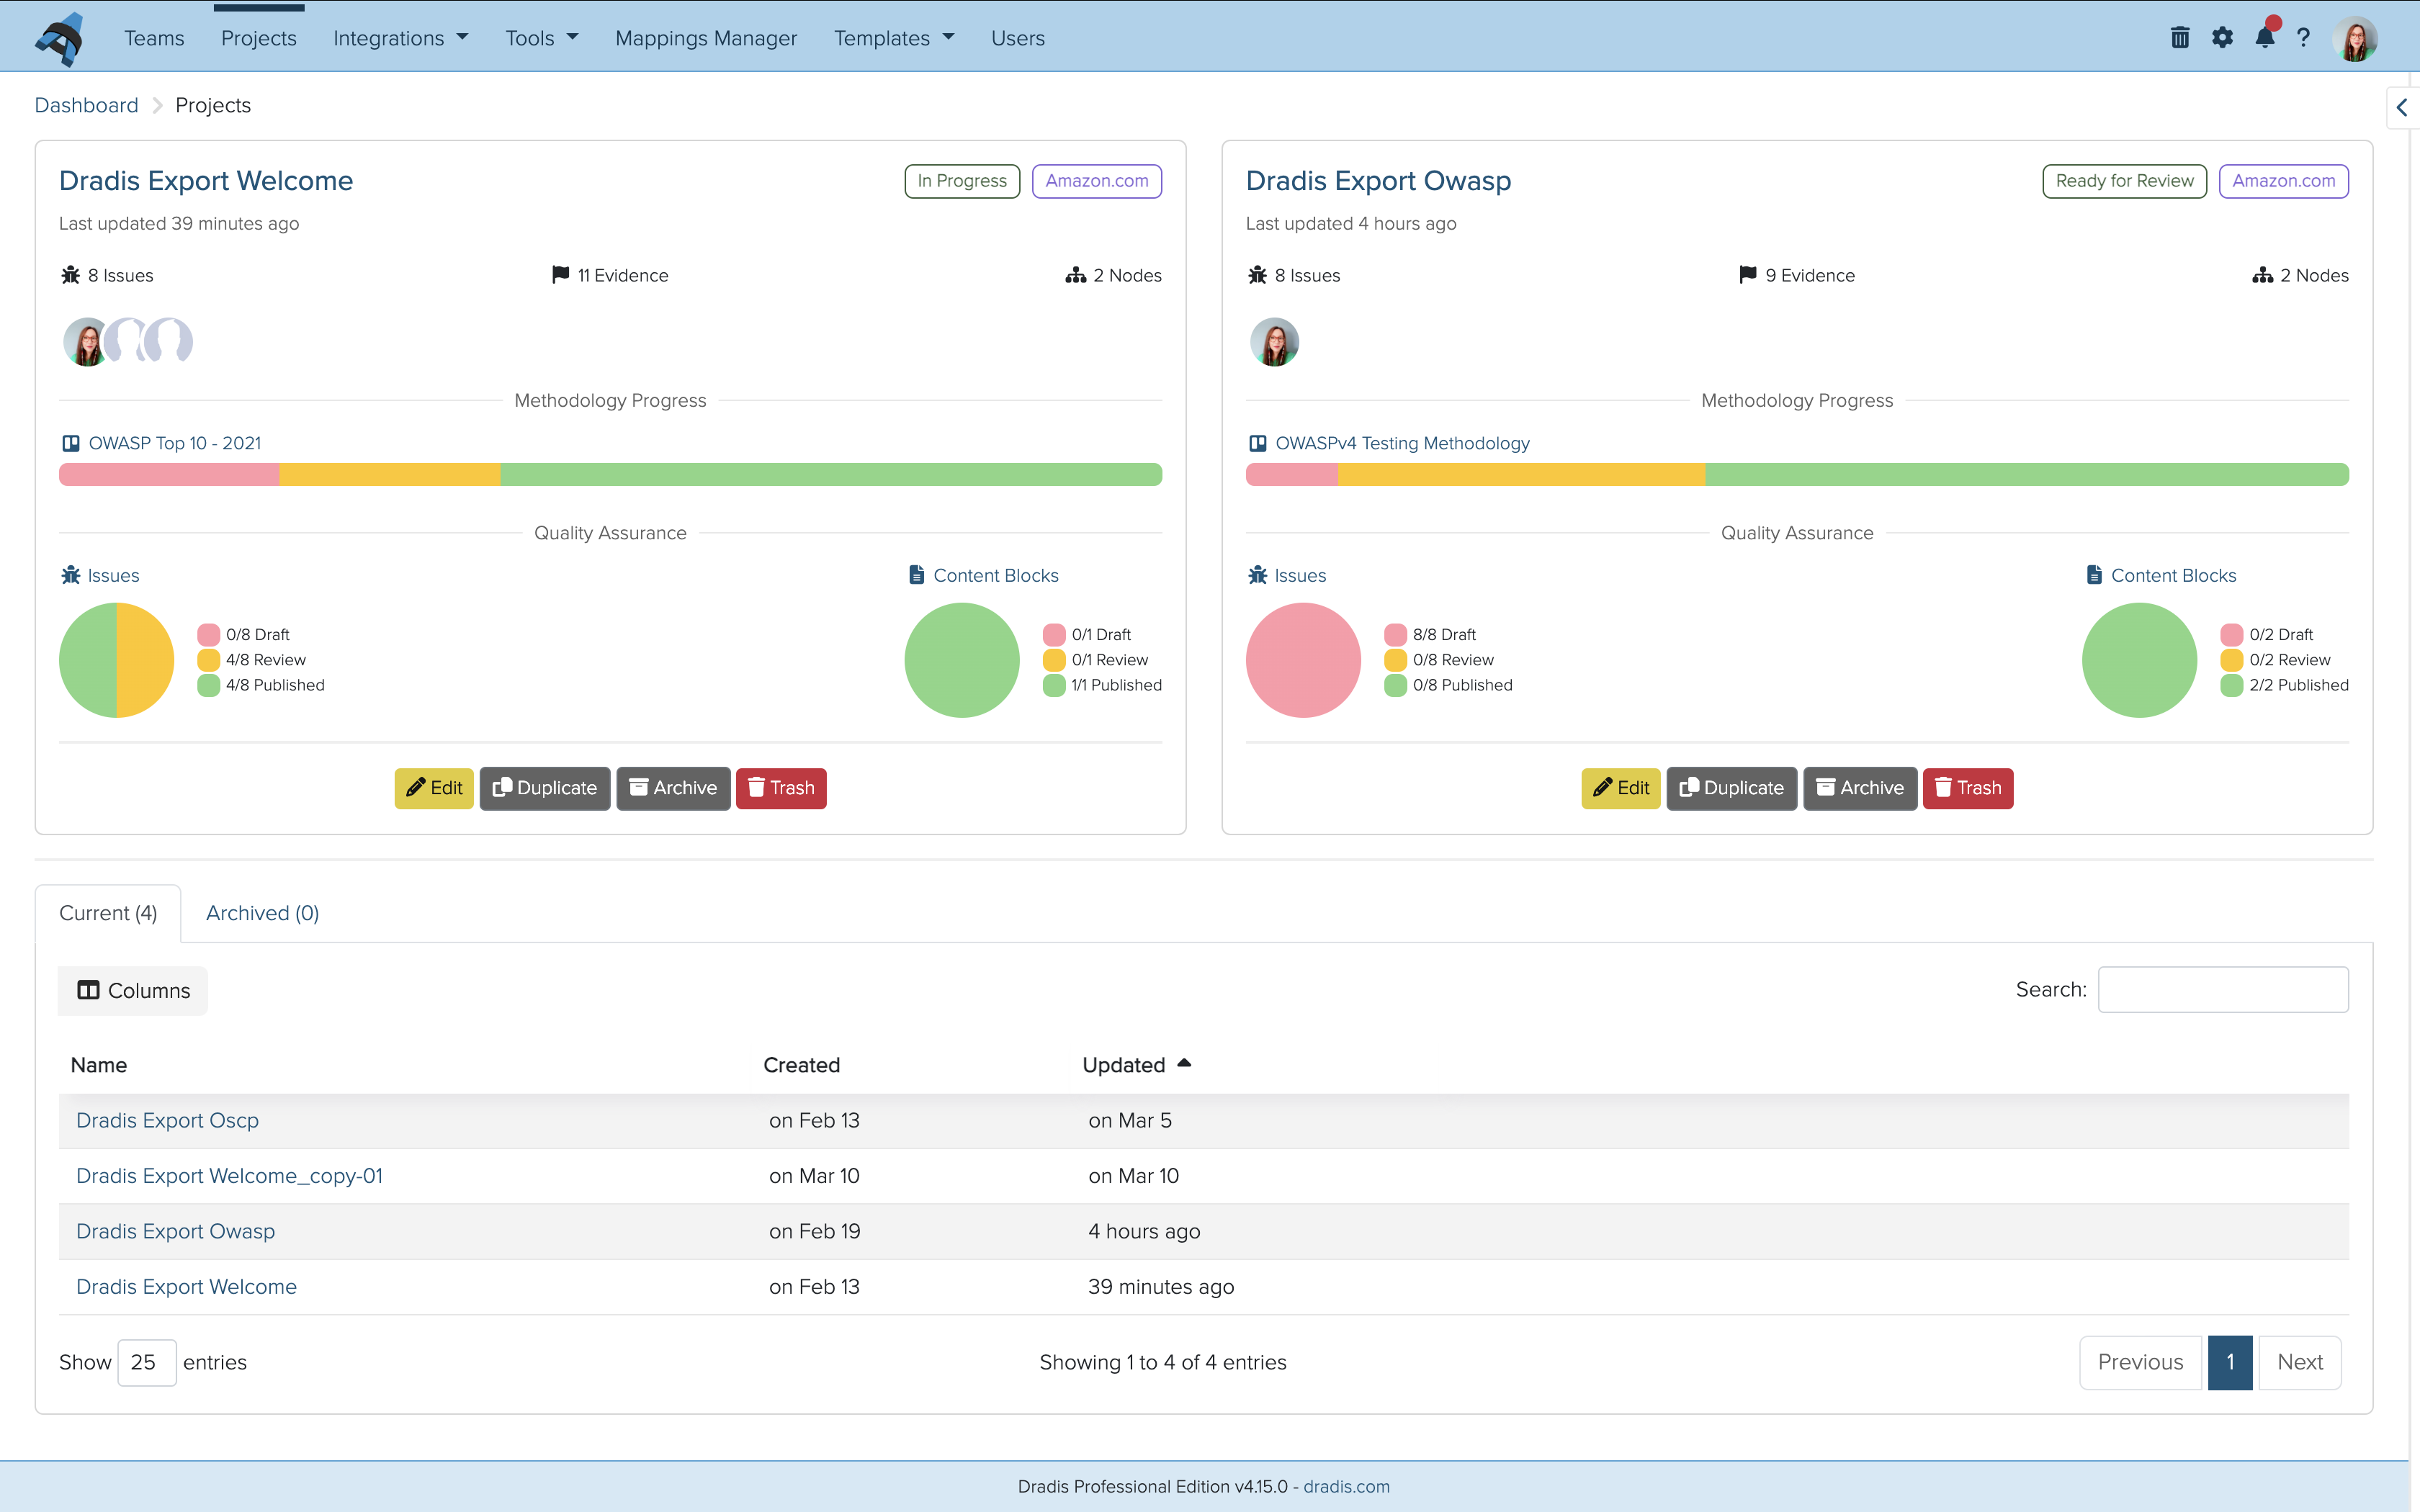Open the Dradis Export Oscp project link
The image size is (2420, 1512).
click(x=167, y=1120)
